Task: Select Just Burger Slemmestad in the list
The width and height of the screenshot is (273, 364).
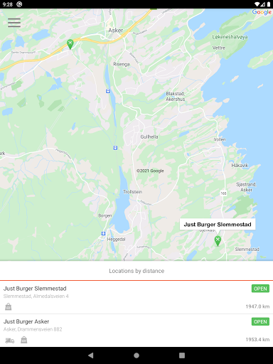Action: [136, 297]
